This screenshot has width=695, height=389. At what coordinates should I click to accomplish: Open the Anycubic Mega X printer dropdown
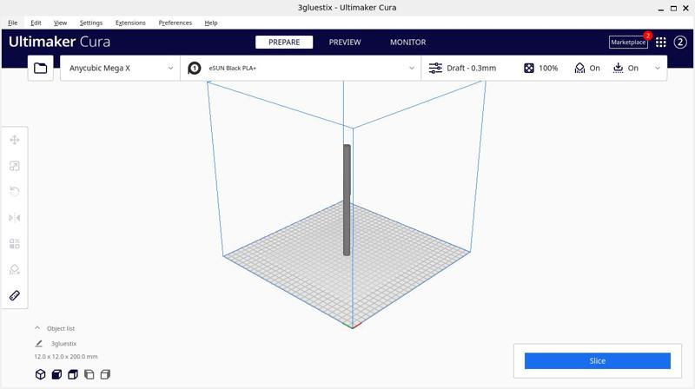pyautogui.click(x=120, y=68)
